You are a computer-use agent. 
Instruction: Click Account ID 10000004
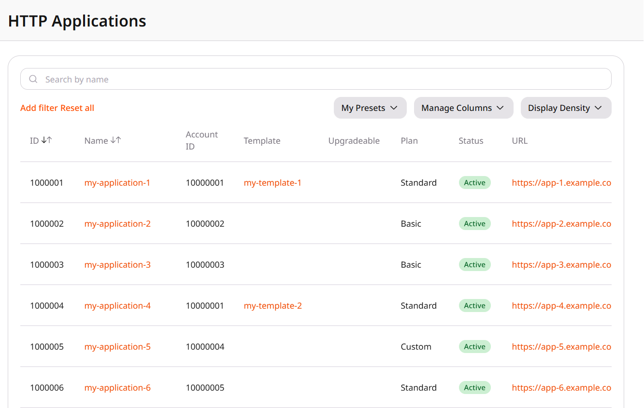tap(205, 347)
